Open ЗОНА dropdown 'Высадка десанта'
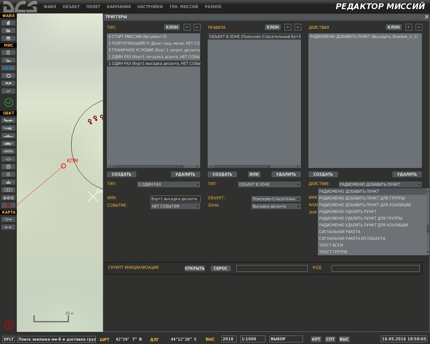Screen dimensions: 430x344 coord(276,206)
